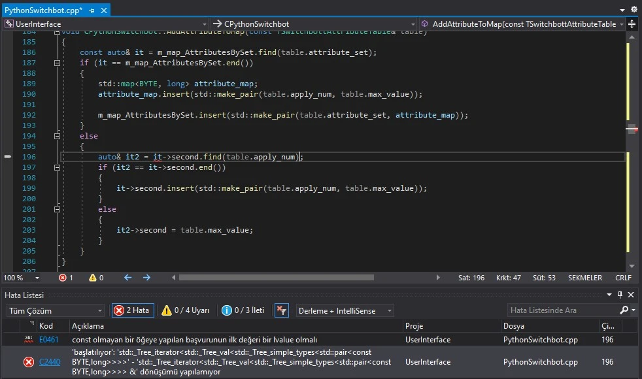642x379 pixels.
Task: Clear all error list filters icon
Action: point(281,310)
